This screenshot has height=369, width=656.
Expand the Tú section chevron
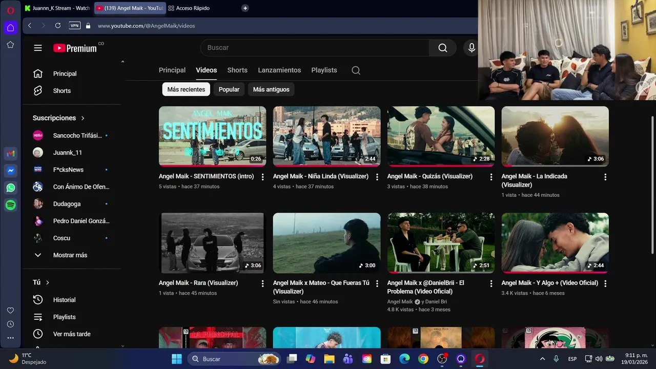click(x=48, y=282)
